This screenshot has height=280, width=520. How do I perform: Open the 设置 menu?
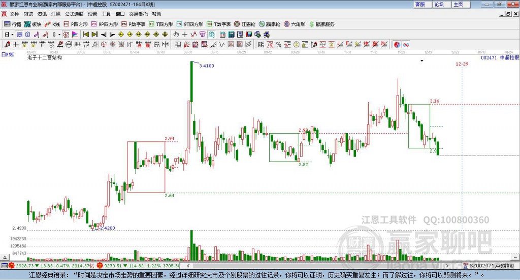pyautogui.click(x=92, y=14)
